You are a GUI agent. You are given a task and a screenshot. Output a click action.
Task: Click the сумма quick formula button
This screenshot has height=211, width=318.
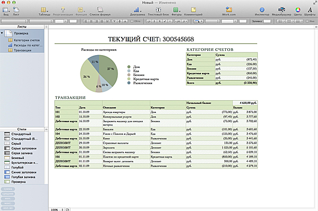coord(8,189)
